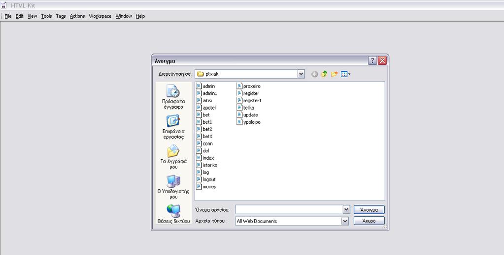Viewport: 504px width, 255px height.
Task: Go back to last visited folder
Action: (x=315, y=74)
